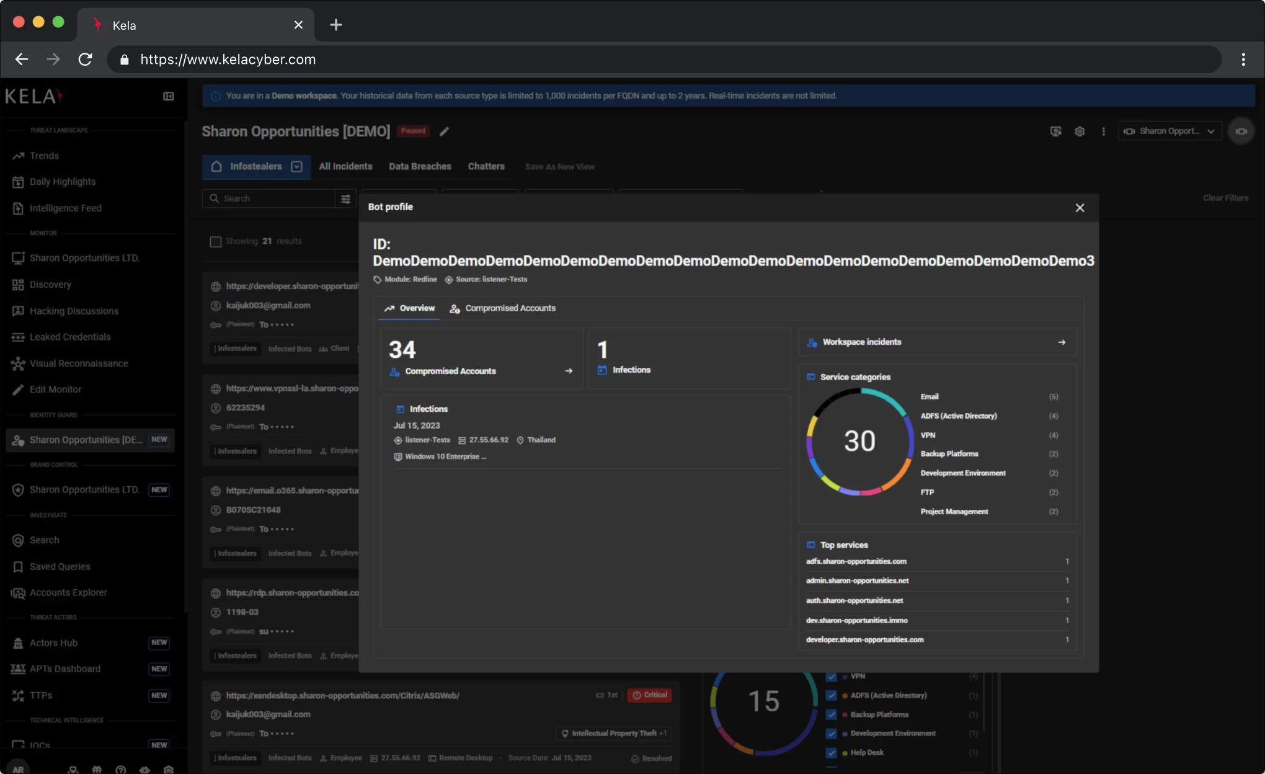This screenshot has height=774, width=1265.
Task: Toggle Help Desk filter checkbox
Action: tap(832, 753)
